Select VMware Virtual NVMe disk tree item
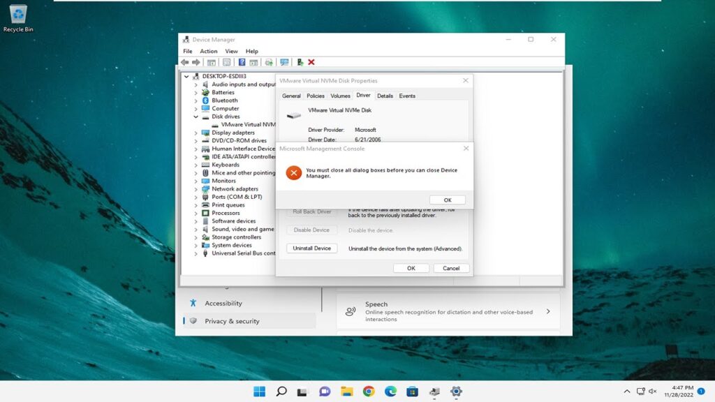This screenshot has width=715, height=402. click(248, 124)
